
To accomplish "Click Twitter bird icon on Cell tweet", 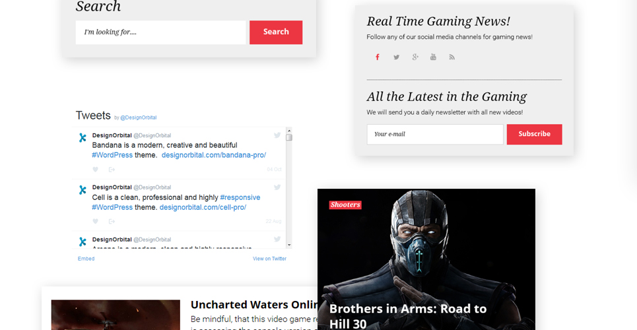I will [x=277, y=187].
